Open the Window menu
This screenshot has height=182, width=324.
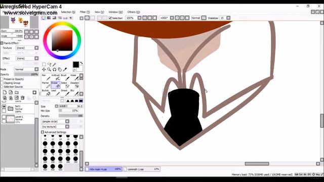coord(115,12)
